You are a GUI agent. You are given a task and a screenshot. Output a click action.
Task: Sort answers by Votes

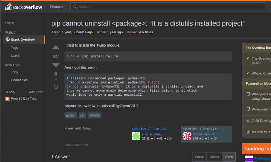[229, 157]
